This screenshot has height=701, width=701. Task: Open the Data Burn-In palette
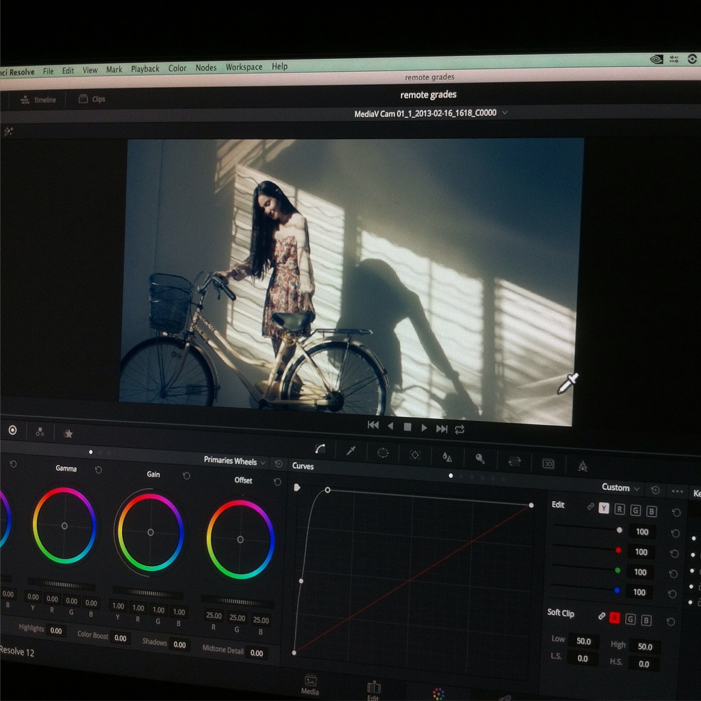583,466
